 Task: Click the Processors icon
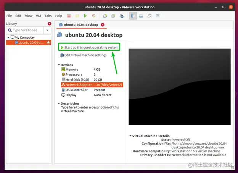pyautogui.click(x=63, y=74)
